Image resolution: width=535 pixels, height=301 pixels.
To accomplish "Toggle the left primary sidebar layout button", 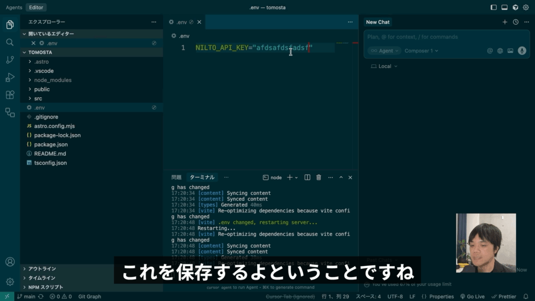I will coord(494,7).
